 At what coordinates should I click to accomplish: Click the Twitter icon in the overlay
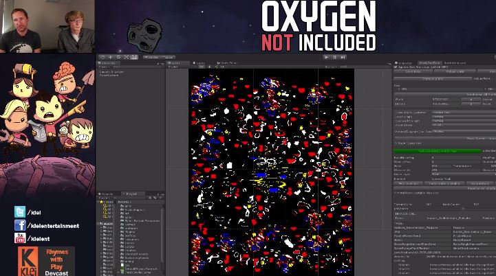[20, 212]
